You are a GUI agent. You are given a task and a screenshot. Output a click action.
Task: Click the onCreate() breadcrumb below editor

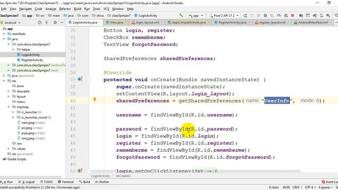pyautogui.click(x=123, y=176)
